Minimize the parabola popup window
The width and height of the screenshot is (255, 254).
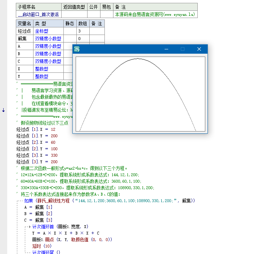click(x=166, y=49)
